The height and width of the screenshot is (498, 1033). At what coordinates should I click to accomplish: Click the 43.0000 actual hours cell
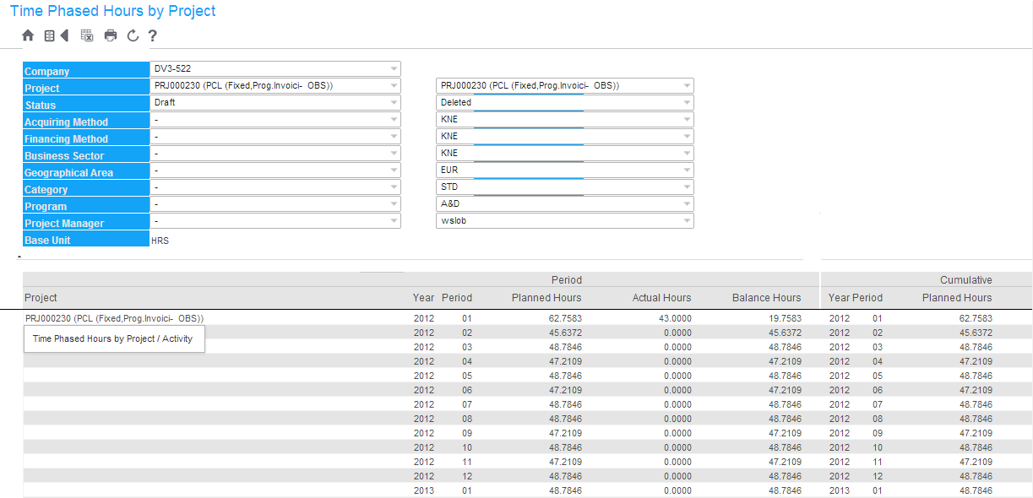(x=674, y=318)
